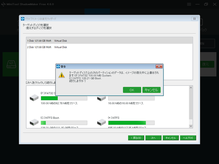Image resolution: width=219 pixels, height=164 pixels.
Task: Click the green disk icon in background
Action: 11,64
